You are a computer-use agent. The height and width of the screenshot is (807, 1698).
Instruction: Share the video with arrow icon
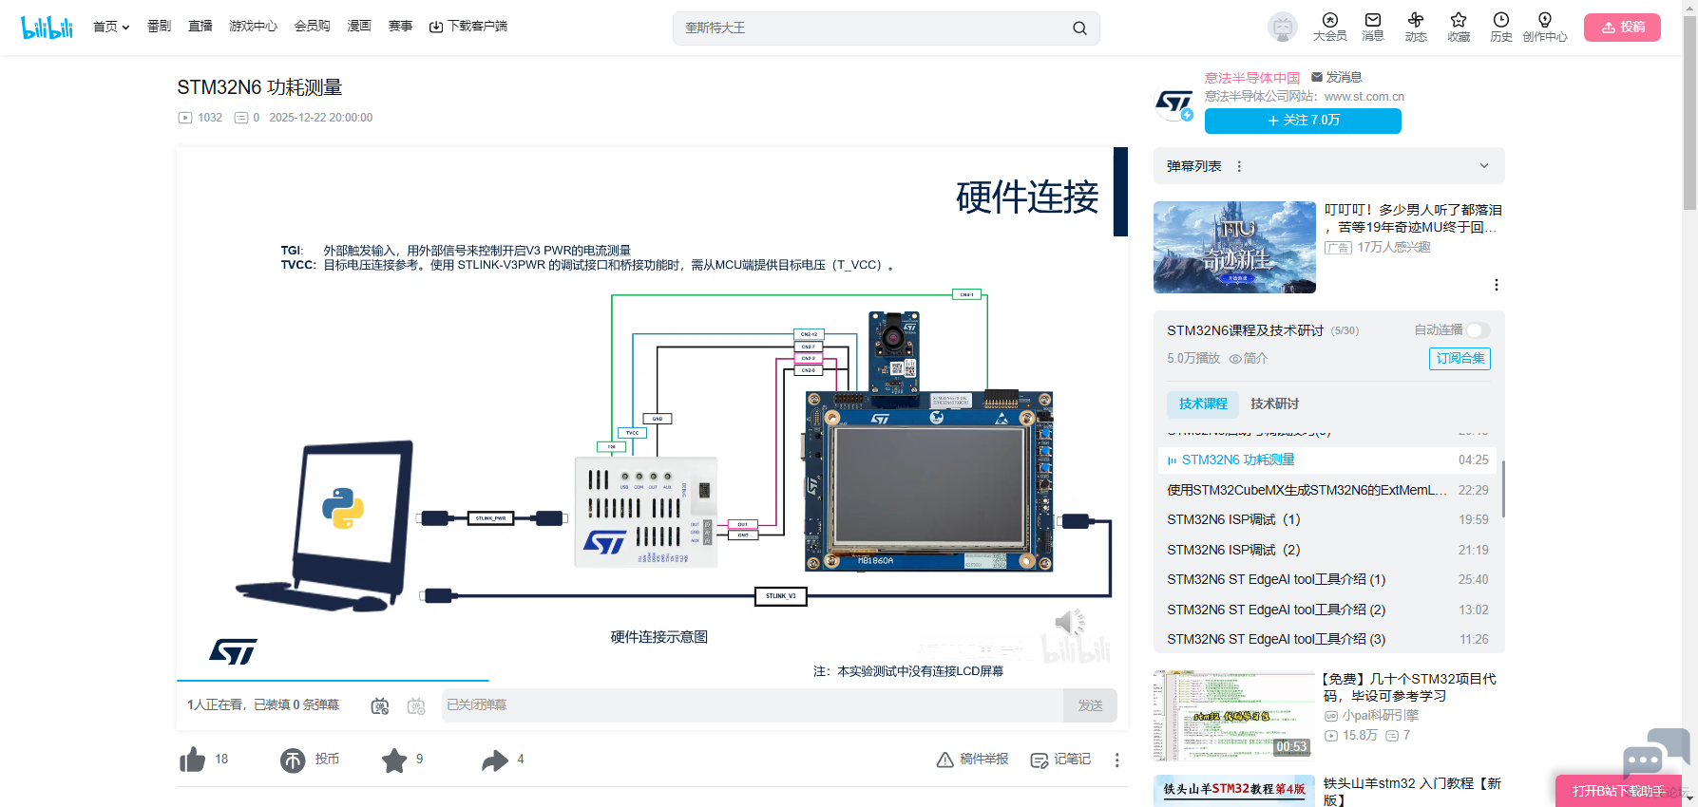495,760
